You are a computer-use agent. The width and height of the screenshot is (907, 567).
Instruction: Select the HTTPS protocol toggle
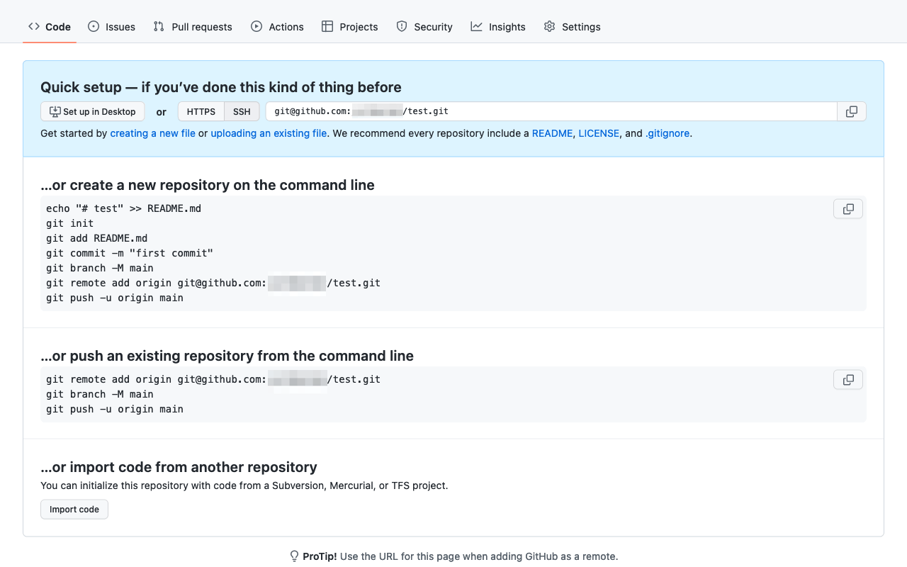pos(201,111)
